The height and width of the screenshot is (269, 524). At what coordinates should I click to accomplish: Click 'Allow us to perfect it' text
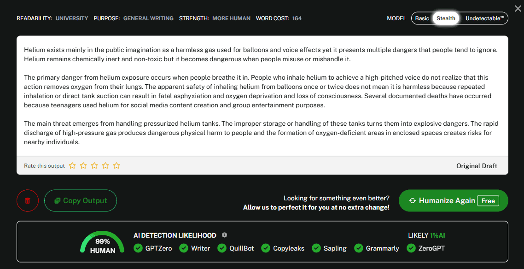point(316,208)
